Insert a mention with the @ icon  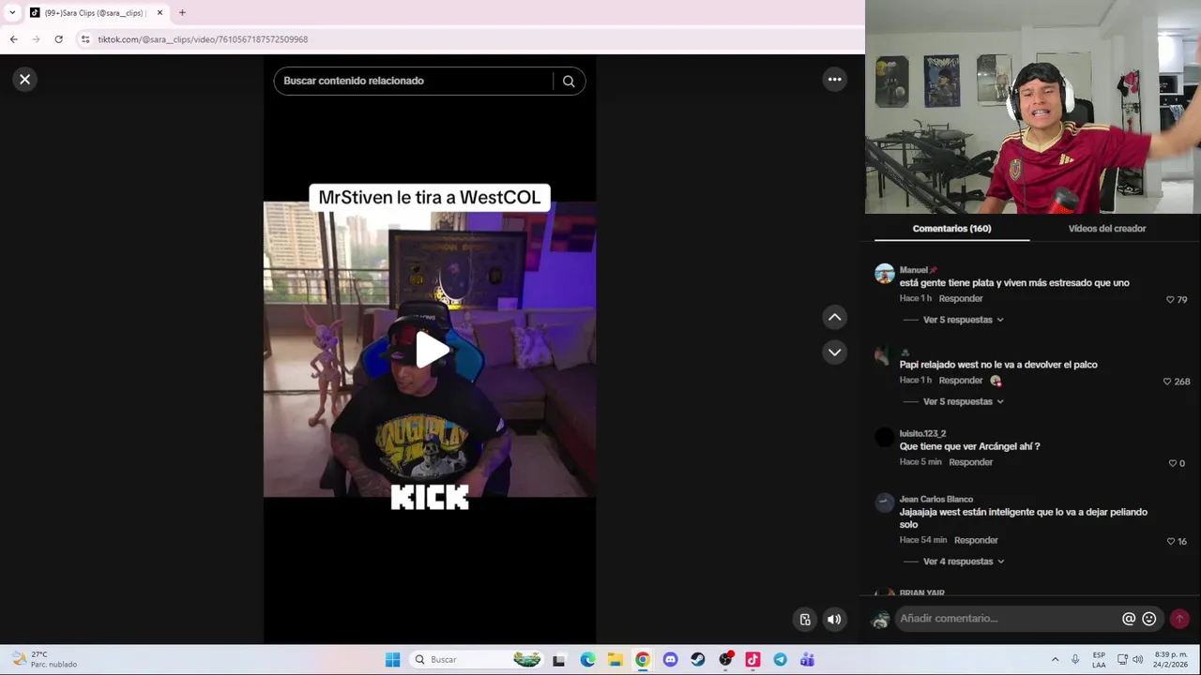coord(1129,619)
